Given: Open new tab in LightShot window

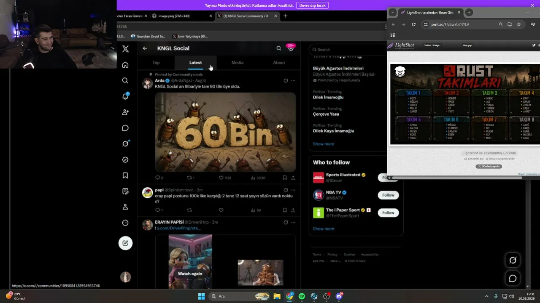Looking at the screenshot, I should (469, 13).
